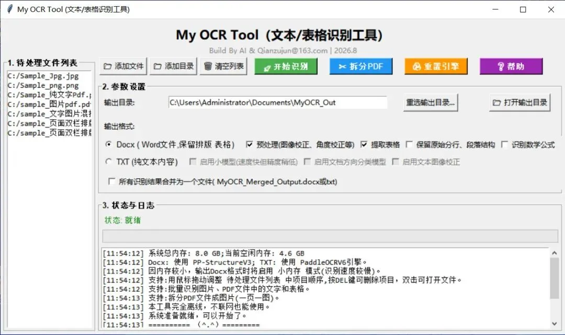Select C:/Sample_Jpg.jpg in file list
This screenshot has width=565, height=335.
49,76
